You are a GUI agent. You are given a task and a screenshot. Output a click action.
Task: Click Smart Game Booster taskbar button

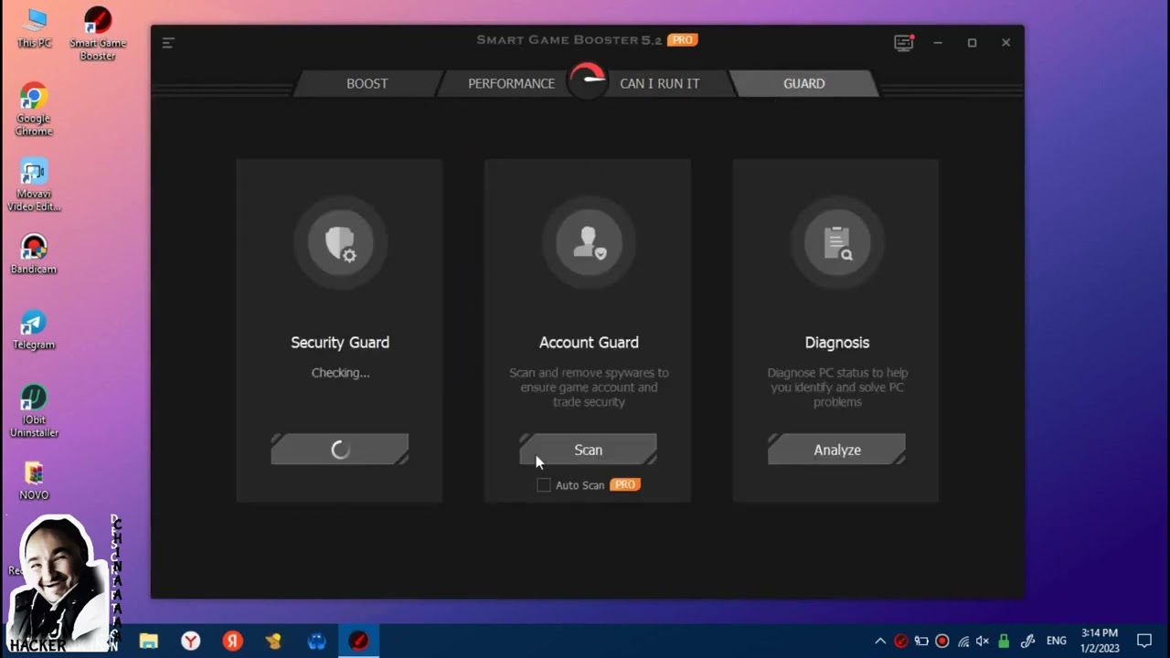(x=358, y=641)
